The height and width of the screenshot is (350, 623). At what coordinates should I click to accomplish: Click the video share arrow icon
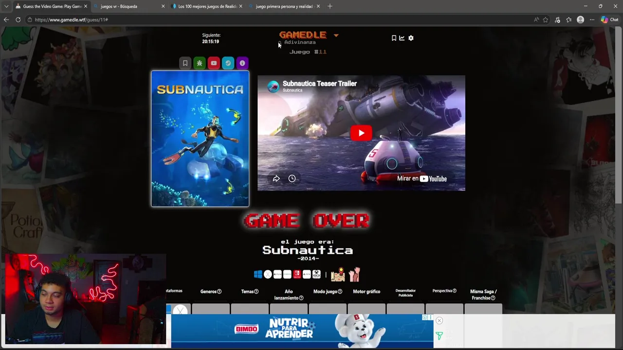(x=276, y=178)
